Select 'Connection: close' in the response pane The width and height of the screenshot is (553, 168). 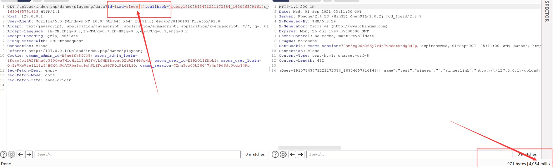pyautogui.click(x=299, y=51)
